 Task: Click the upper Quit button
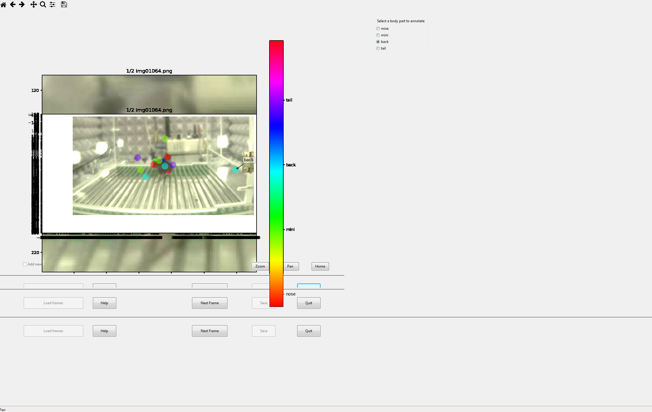pyautogui.click(x=309, y=303)
